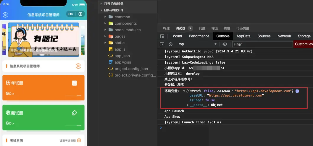The height and width of the screenshot is (146, 313).
Task: Click the static folder icon
Action: pyautogui.click(x=111, y=43)
